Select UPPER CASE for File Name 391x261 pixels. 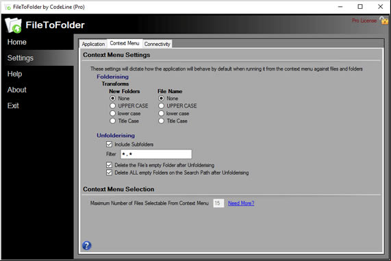pos(162,105)
